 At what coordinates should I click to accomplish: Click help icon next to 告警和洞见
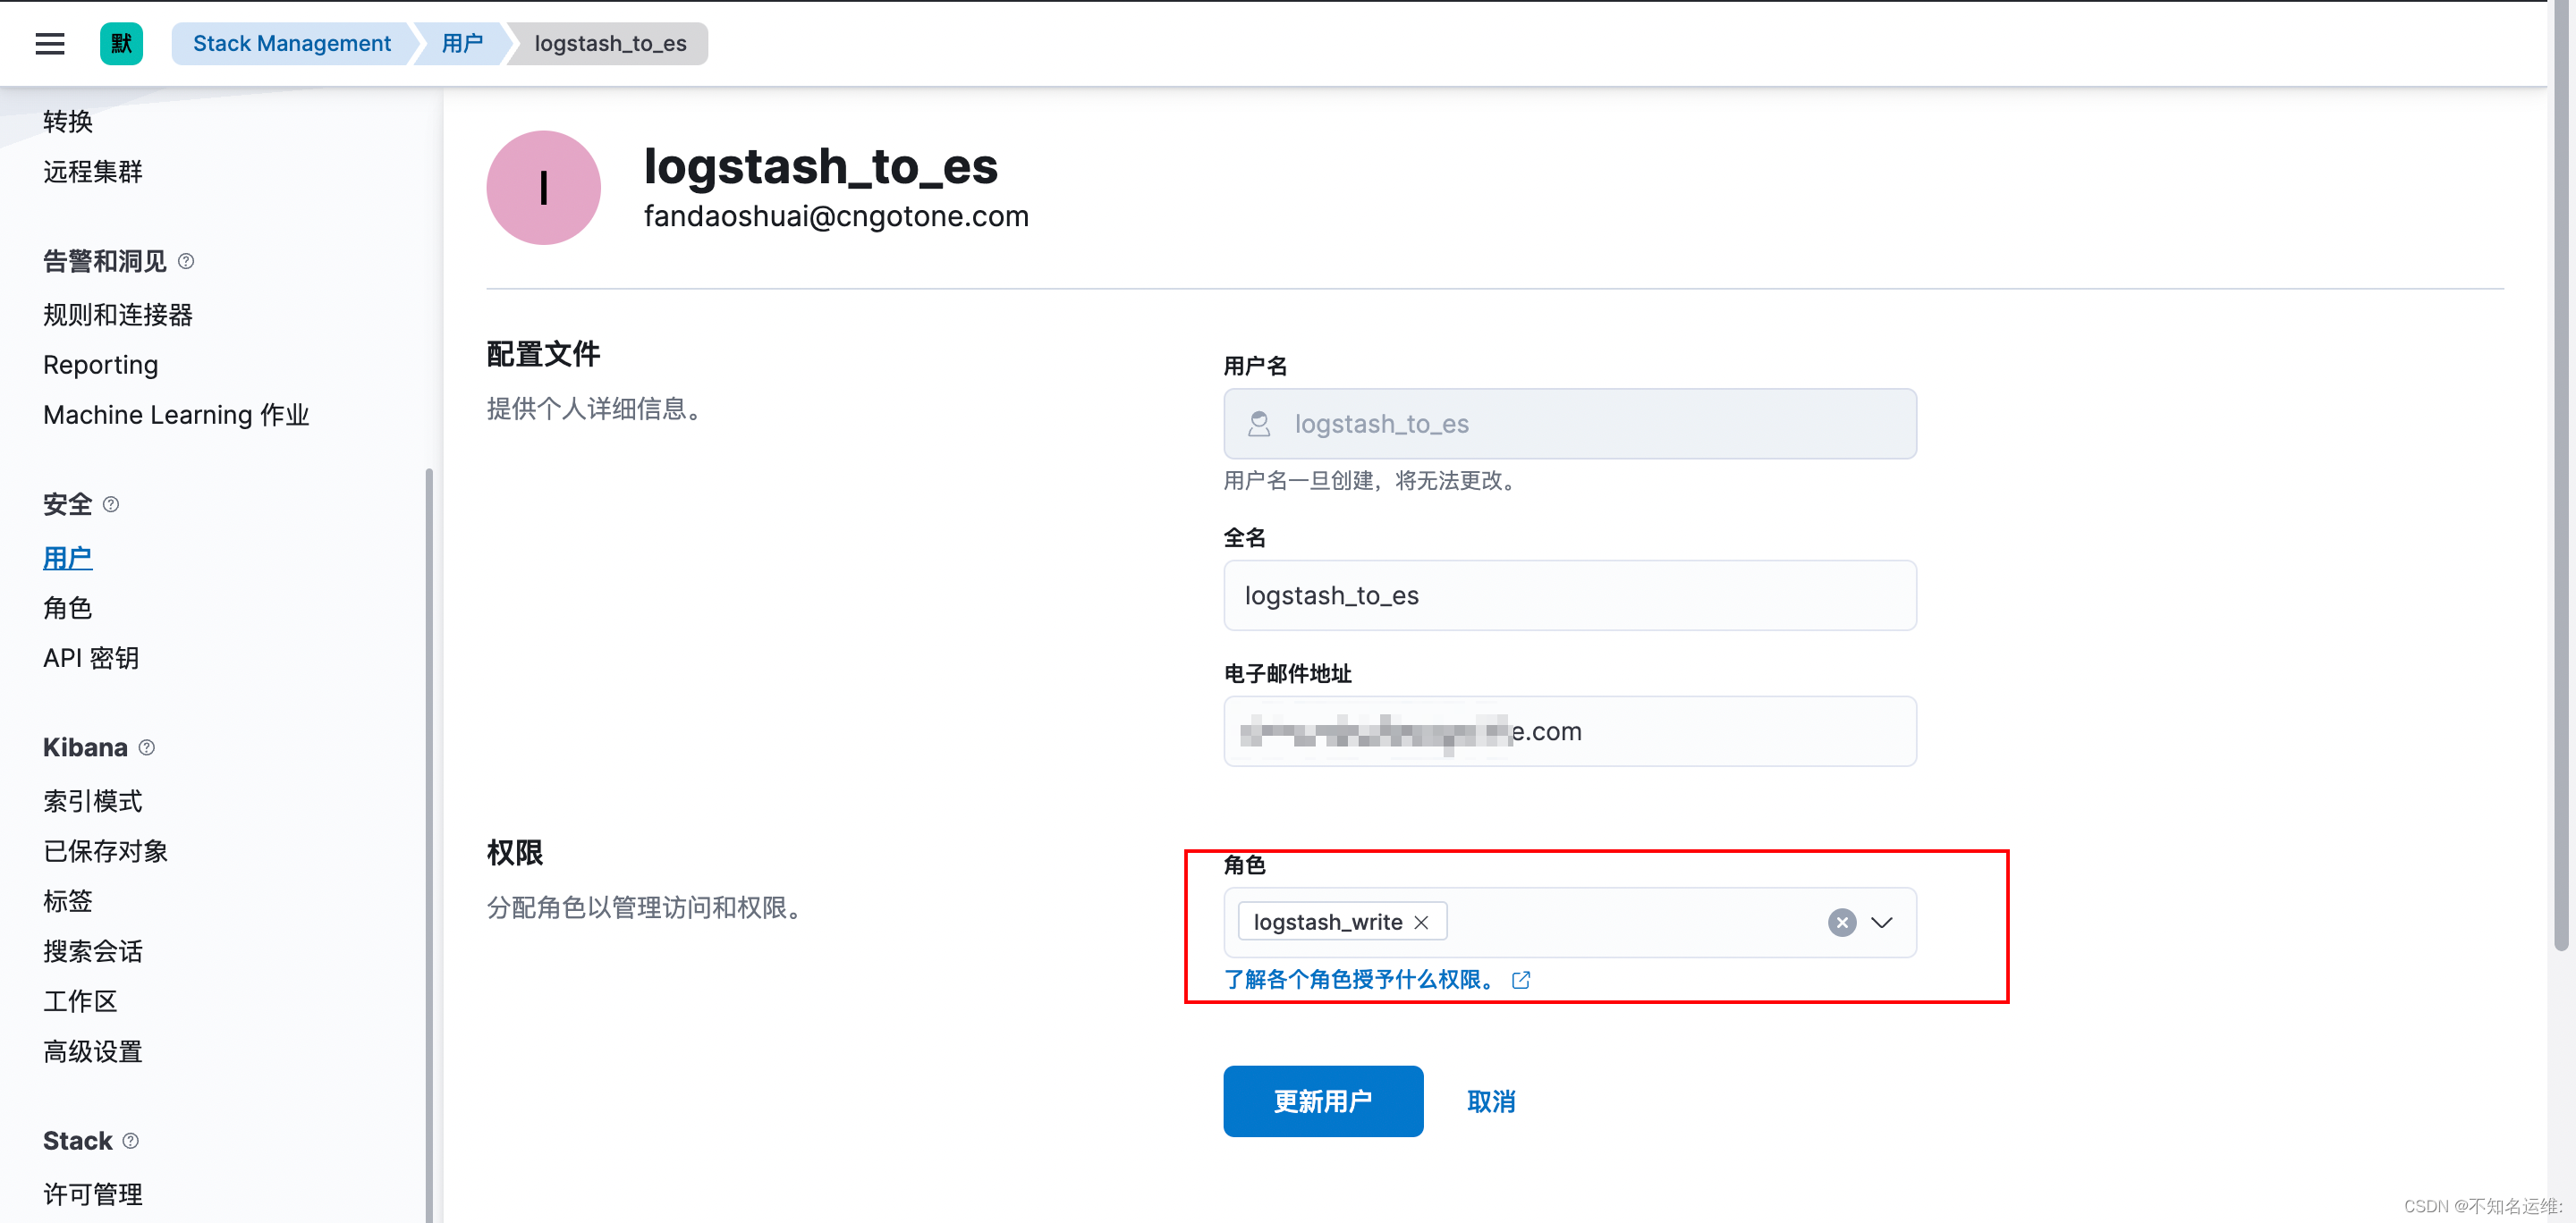click(186, 261)
